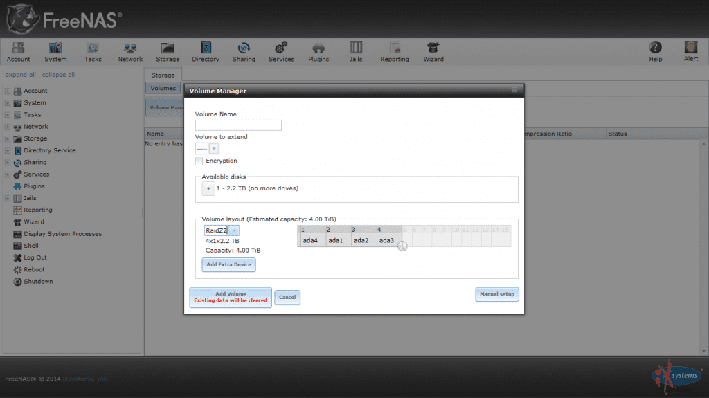This screenshot has height=398, width=709.
Task: Expand the Network tree node
Action: pos(7,127)
